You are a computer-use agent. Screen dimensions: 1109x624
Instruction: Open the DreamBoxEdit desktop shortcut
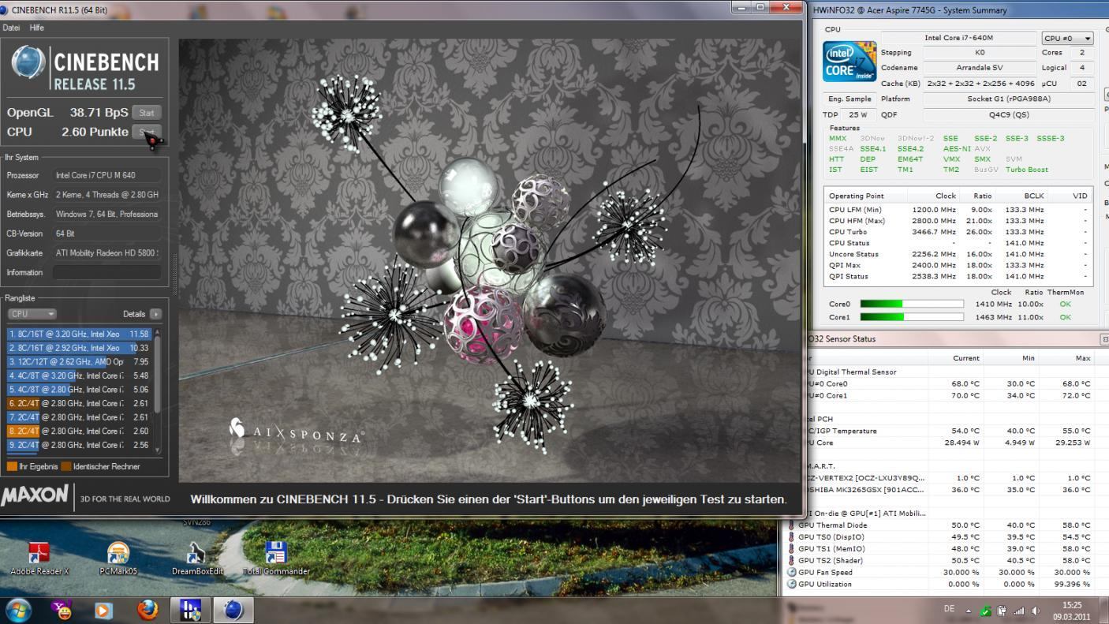[x=197, y=558]
